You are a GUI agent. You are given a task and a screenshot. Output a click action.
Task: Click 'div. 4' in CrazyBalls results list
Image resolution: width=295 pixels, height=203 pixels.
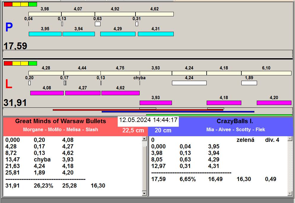pos(272,140)
